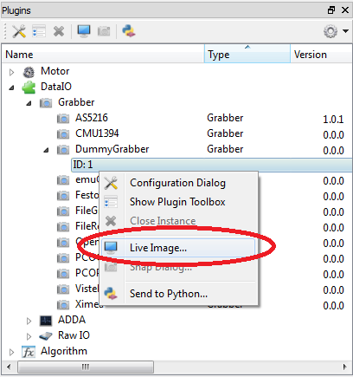The width and height of the screenshot is (353, 377).
Task: Click context menu Live Image monitor icon
Action: [111, 248]
